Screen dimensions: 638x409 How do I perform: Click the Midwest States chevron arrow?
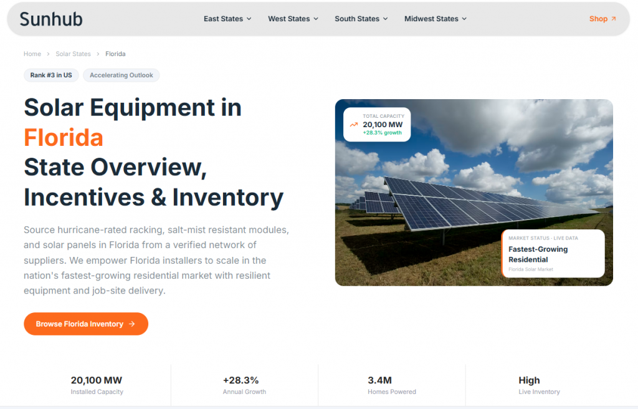click(x=464, y=19)
